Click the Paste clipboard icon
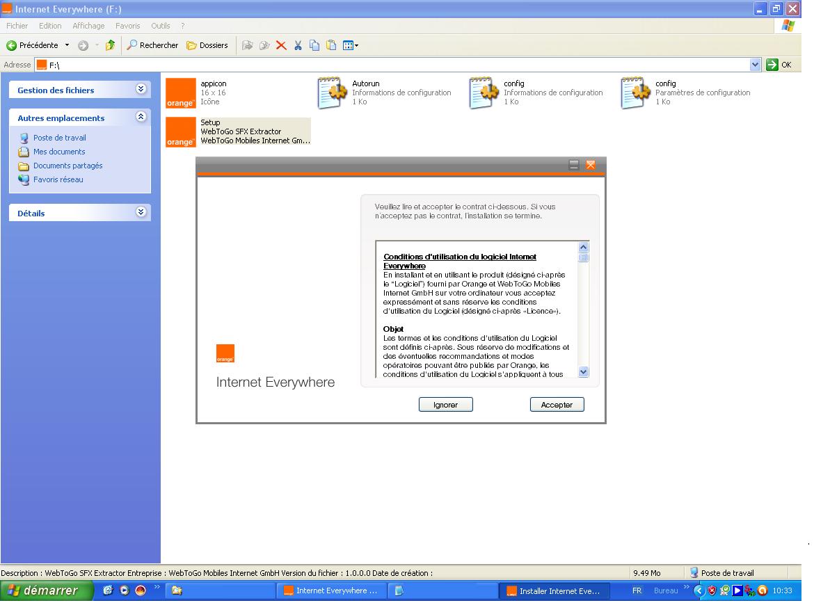814x603 pixels. tap(331, 46)
